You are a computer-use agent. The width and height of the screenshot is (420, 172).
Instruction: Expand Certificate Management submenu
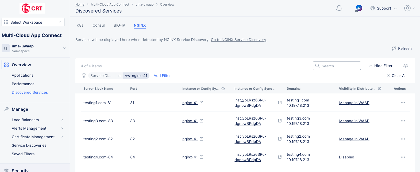62,137
